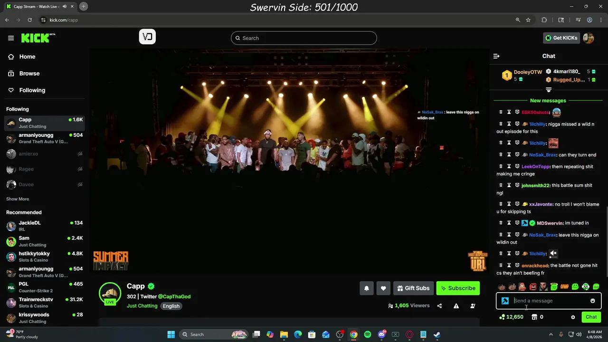Click the chat identity badge in message box
The image size is (608, 342).
505,301
